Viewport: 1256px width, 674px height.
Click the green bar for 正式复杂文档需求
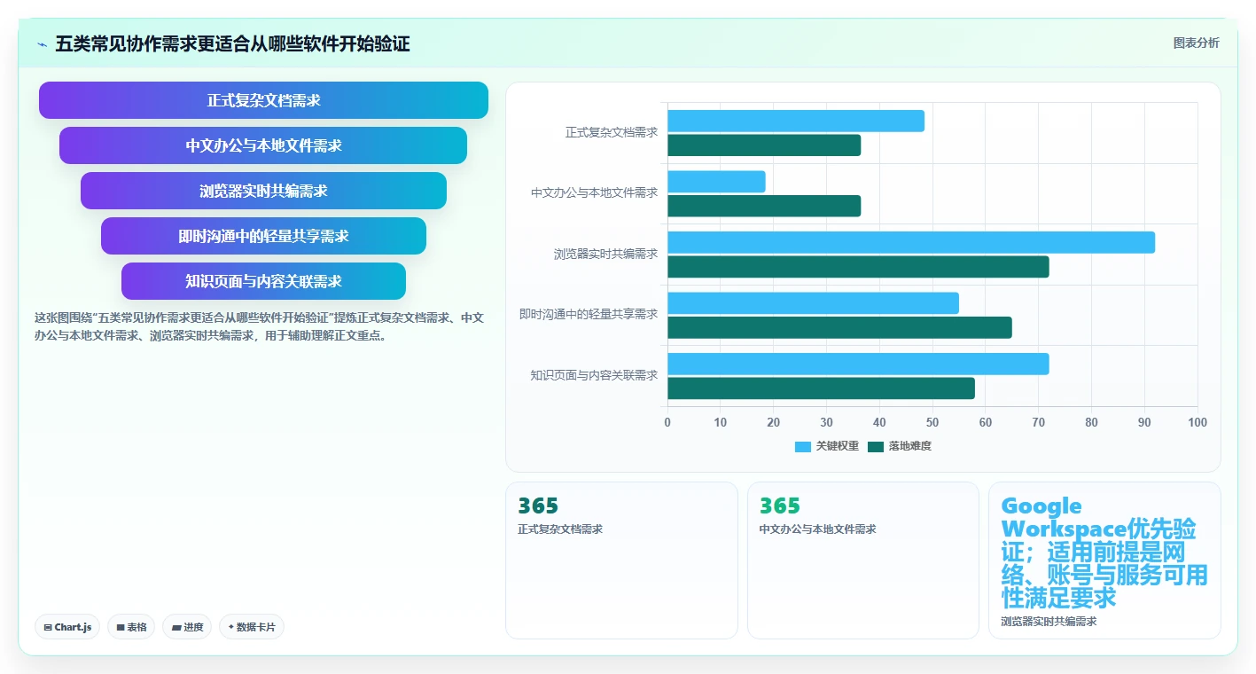coord(764,145)
